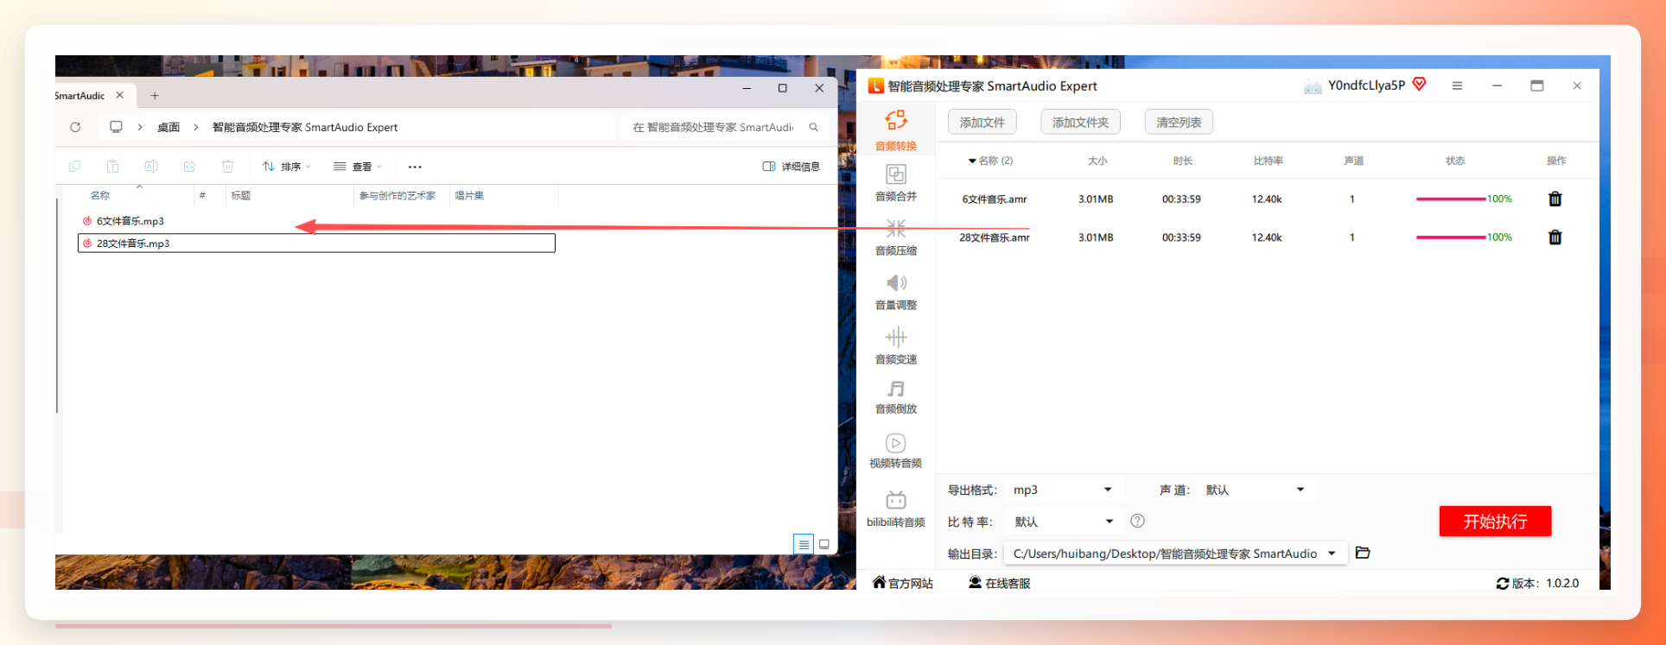Click the search magnifier in Explorer
1666x645 pixels.
[813, 127]
